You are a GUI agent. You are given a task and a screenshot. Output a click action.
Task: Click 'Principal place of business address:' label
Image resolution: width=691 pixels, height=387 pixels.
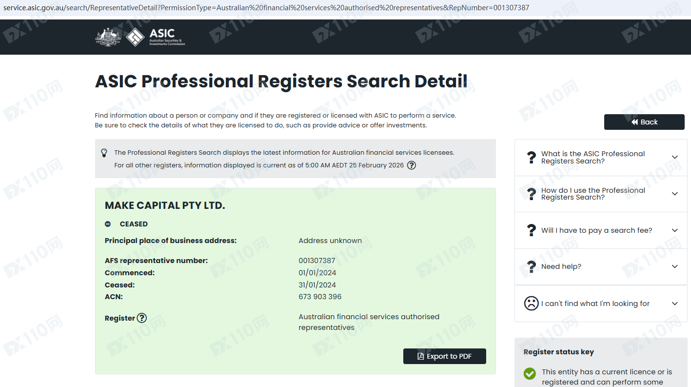click(171, 241)
